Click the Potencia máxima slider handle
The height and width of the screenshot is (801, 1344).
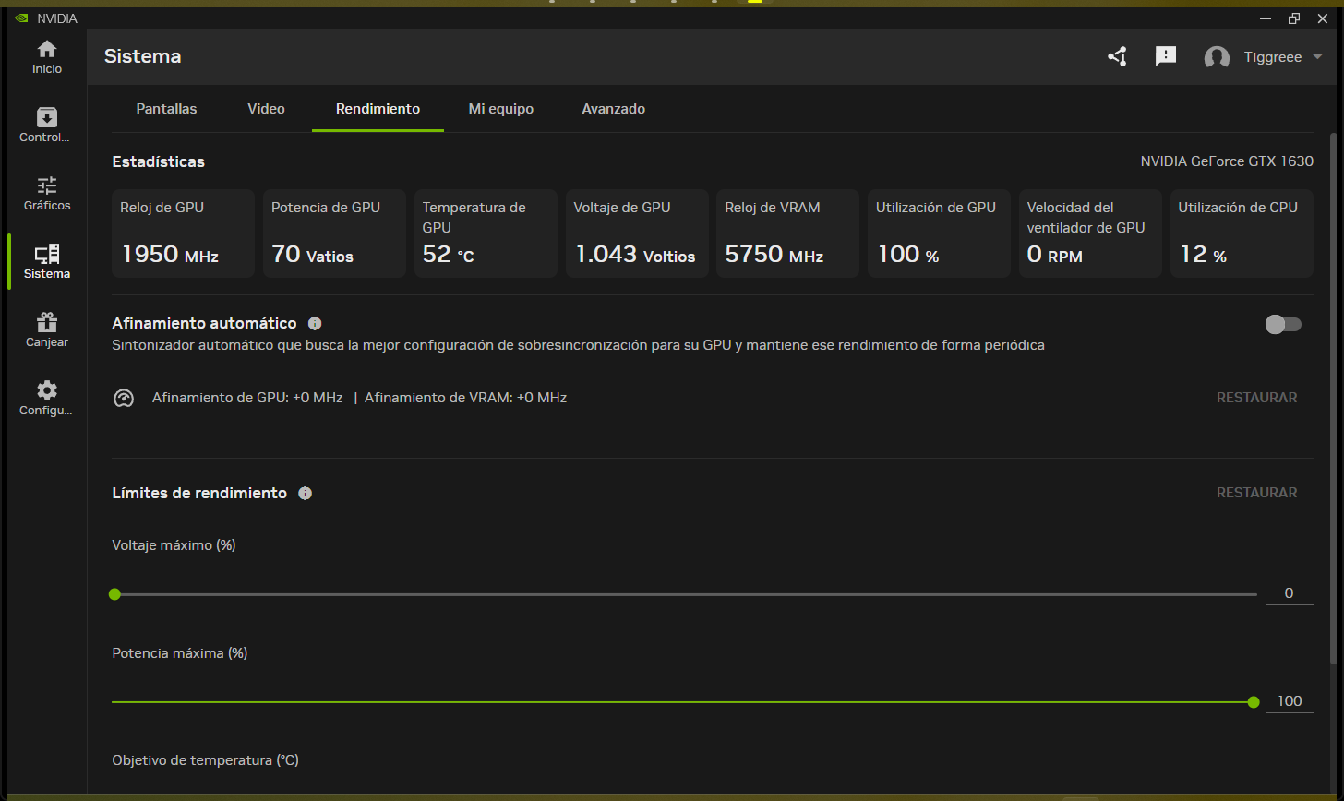[1253, 702]
